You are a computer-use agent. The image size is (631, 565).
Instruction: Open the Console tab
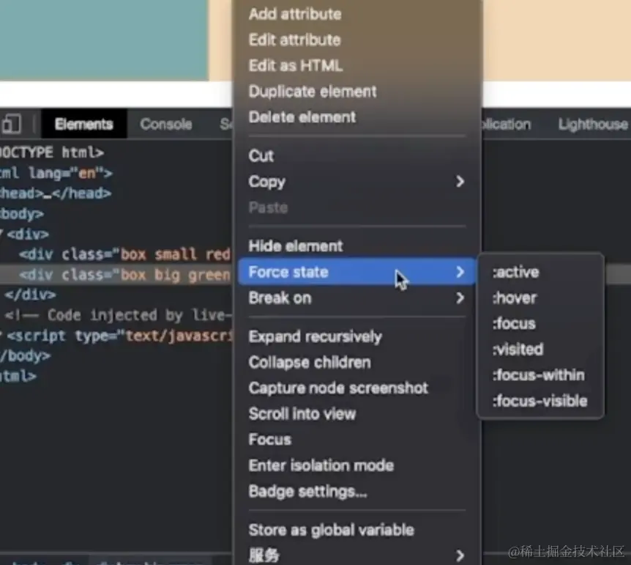coord(165,124)
